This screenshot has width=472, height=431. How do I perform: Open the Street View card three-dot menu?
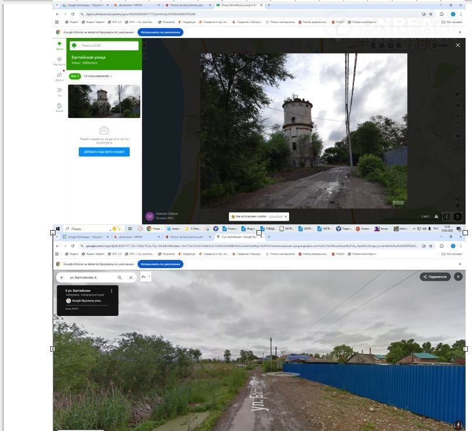[x=111, y=290]
